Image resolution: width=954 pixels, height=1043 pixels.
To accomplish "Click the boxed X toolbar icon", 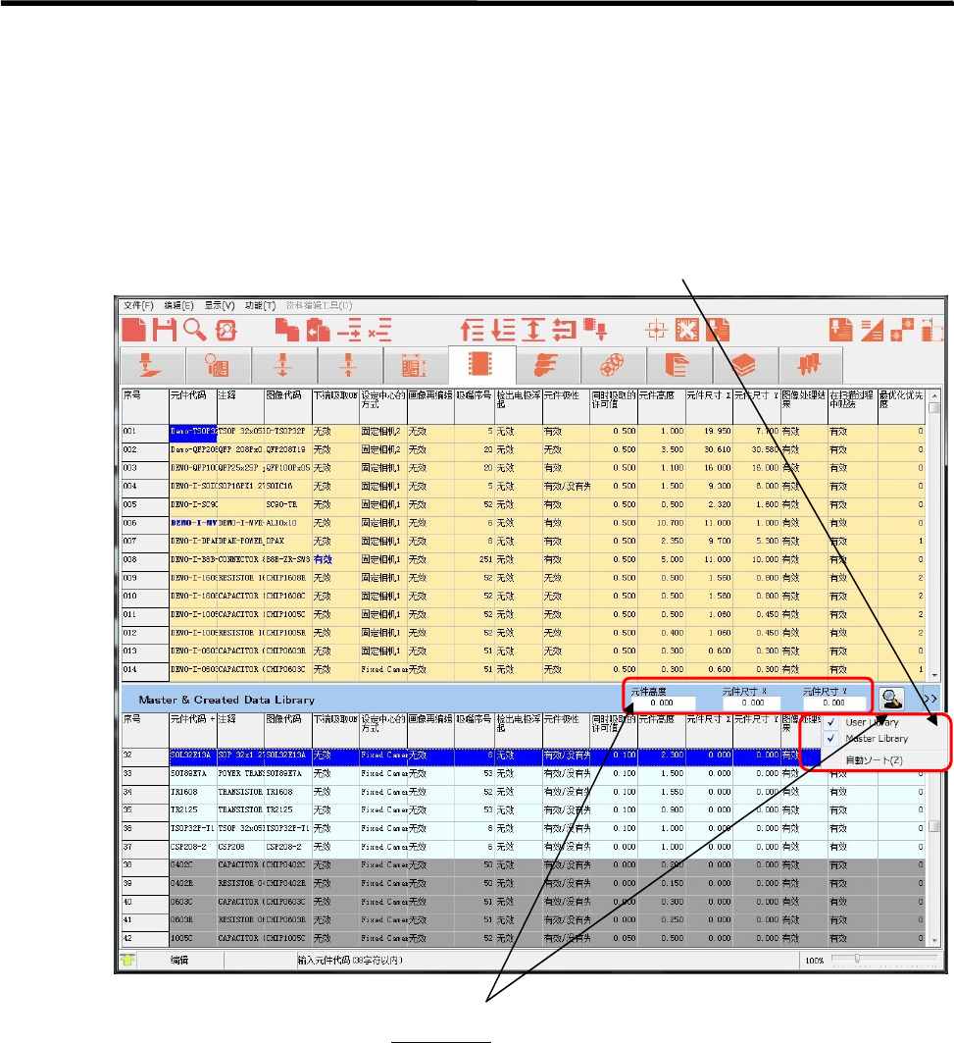I will tap(687, 330).
